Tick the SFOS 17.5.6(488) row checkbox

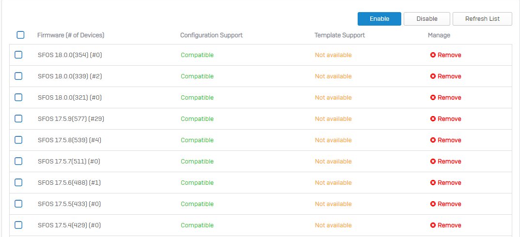tap(18, 183)
